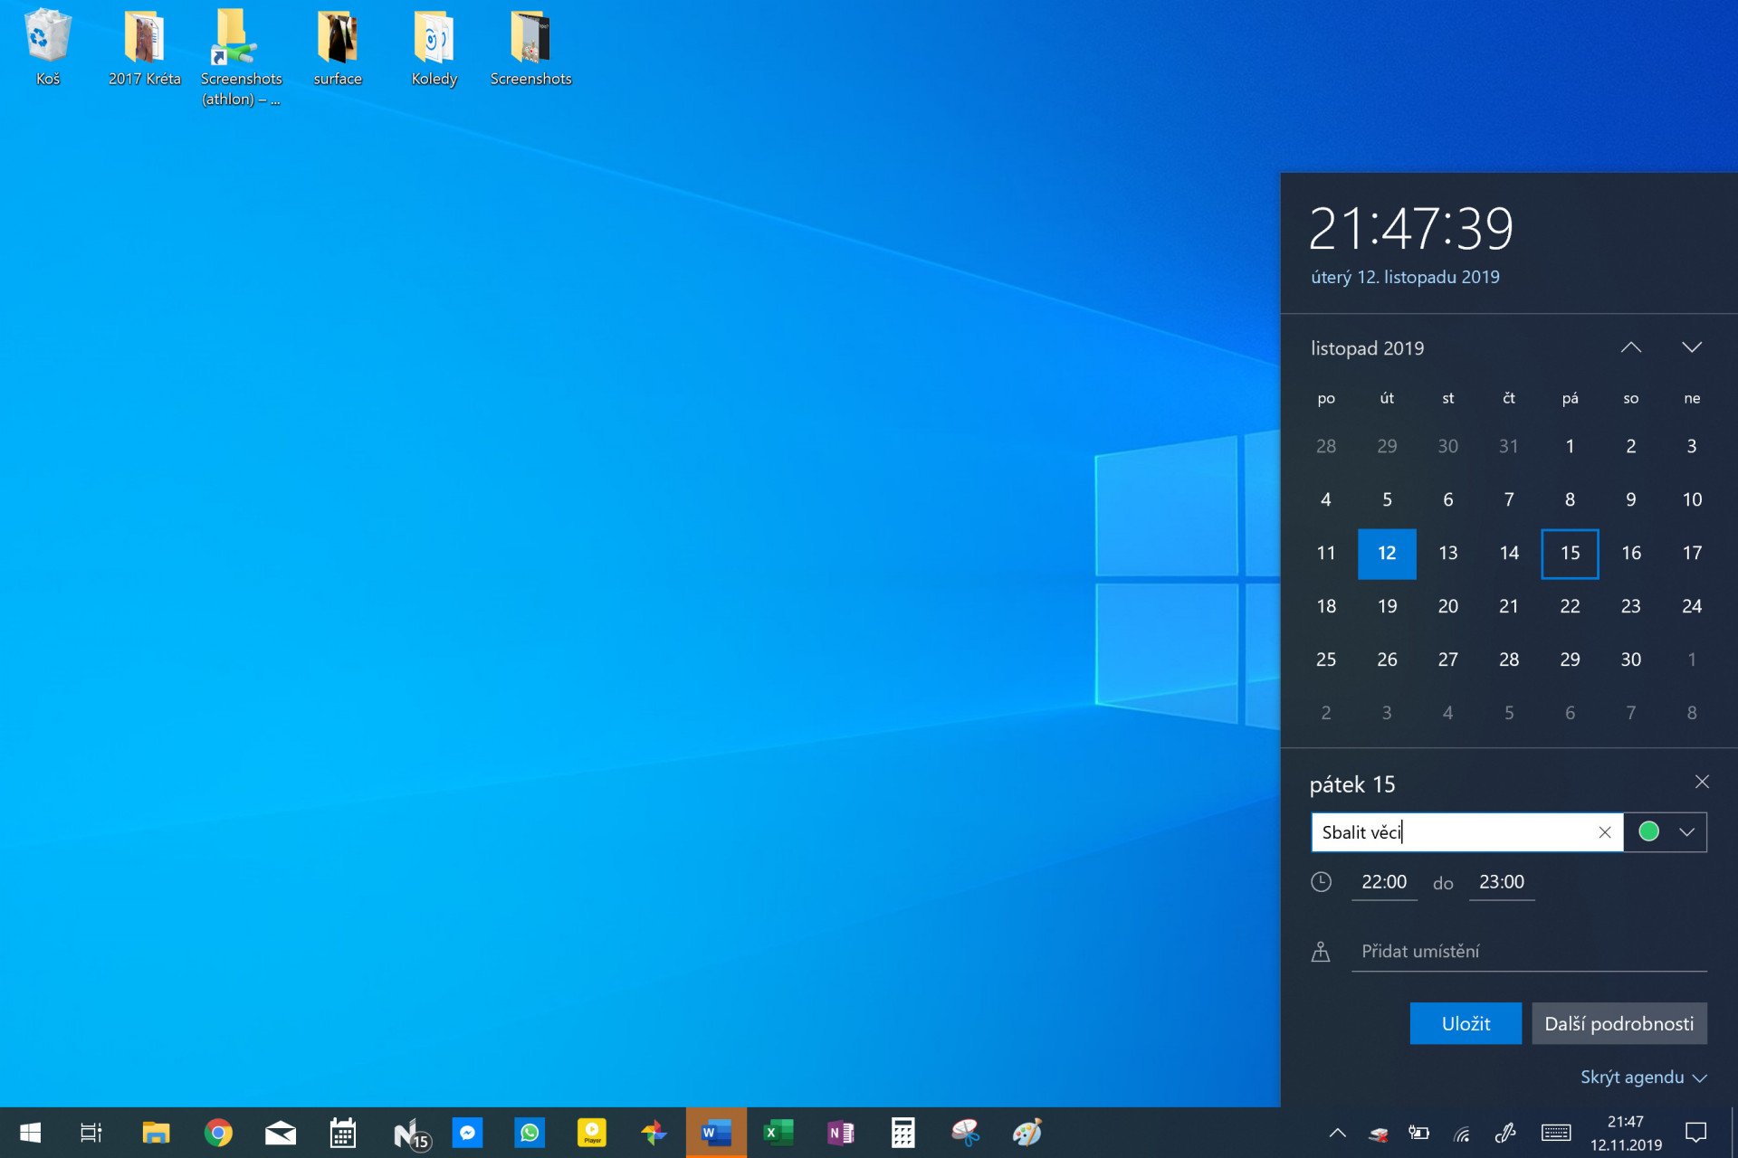The height and width of the screenshot is (1158, 1738).
Task: Open the surface folder on desktop
Action: click(338, 47)
